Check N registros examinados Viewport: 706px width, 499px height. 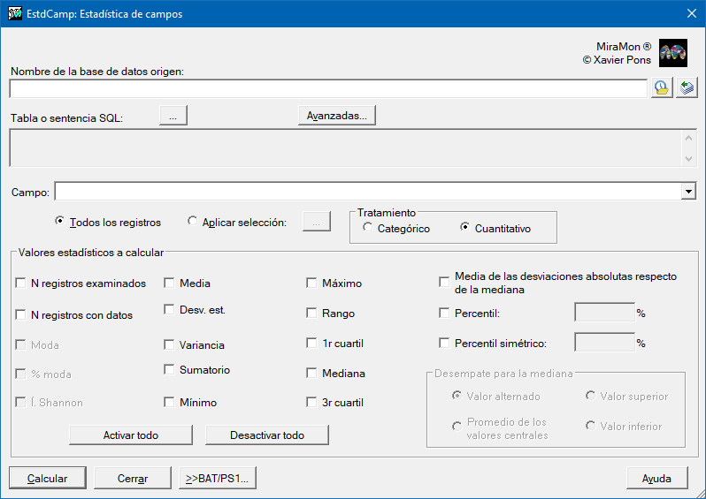[21, 284]
